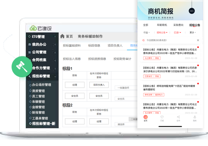Select the 采购意向 tab
This screenshot has width=208, height=146.
coord(178,25)
